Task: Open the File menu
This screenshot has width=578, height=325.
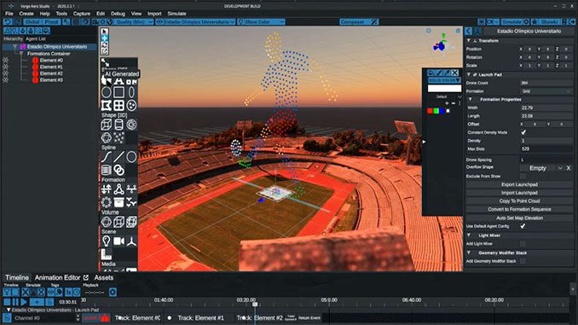Action: click(9, 14)
